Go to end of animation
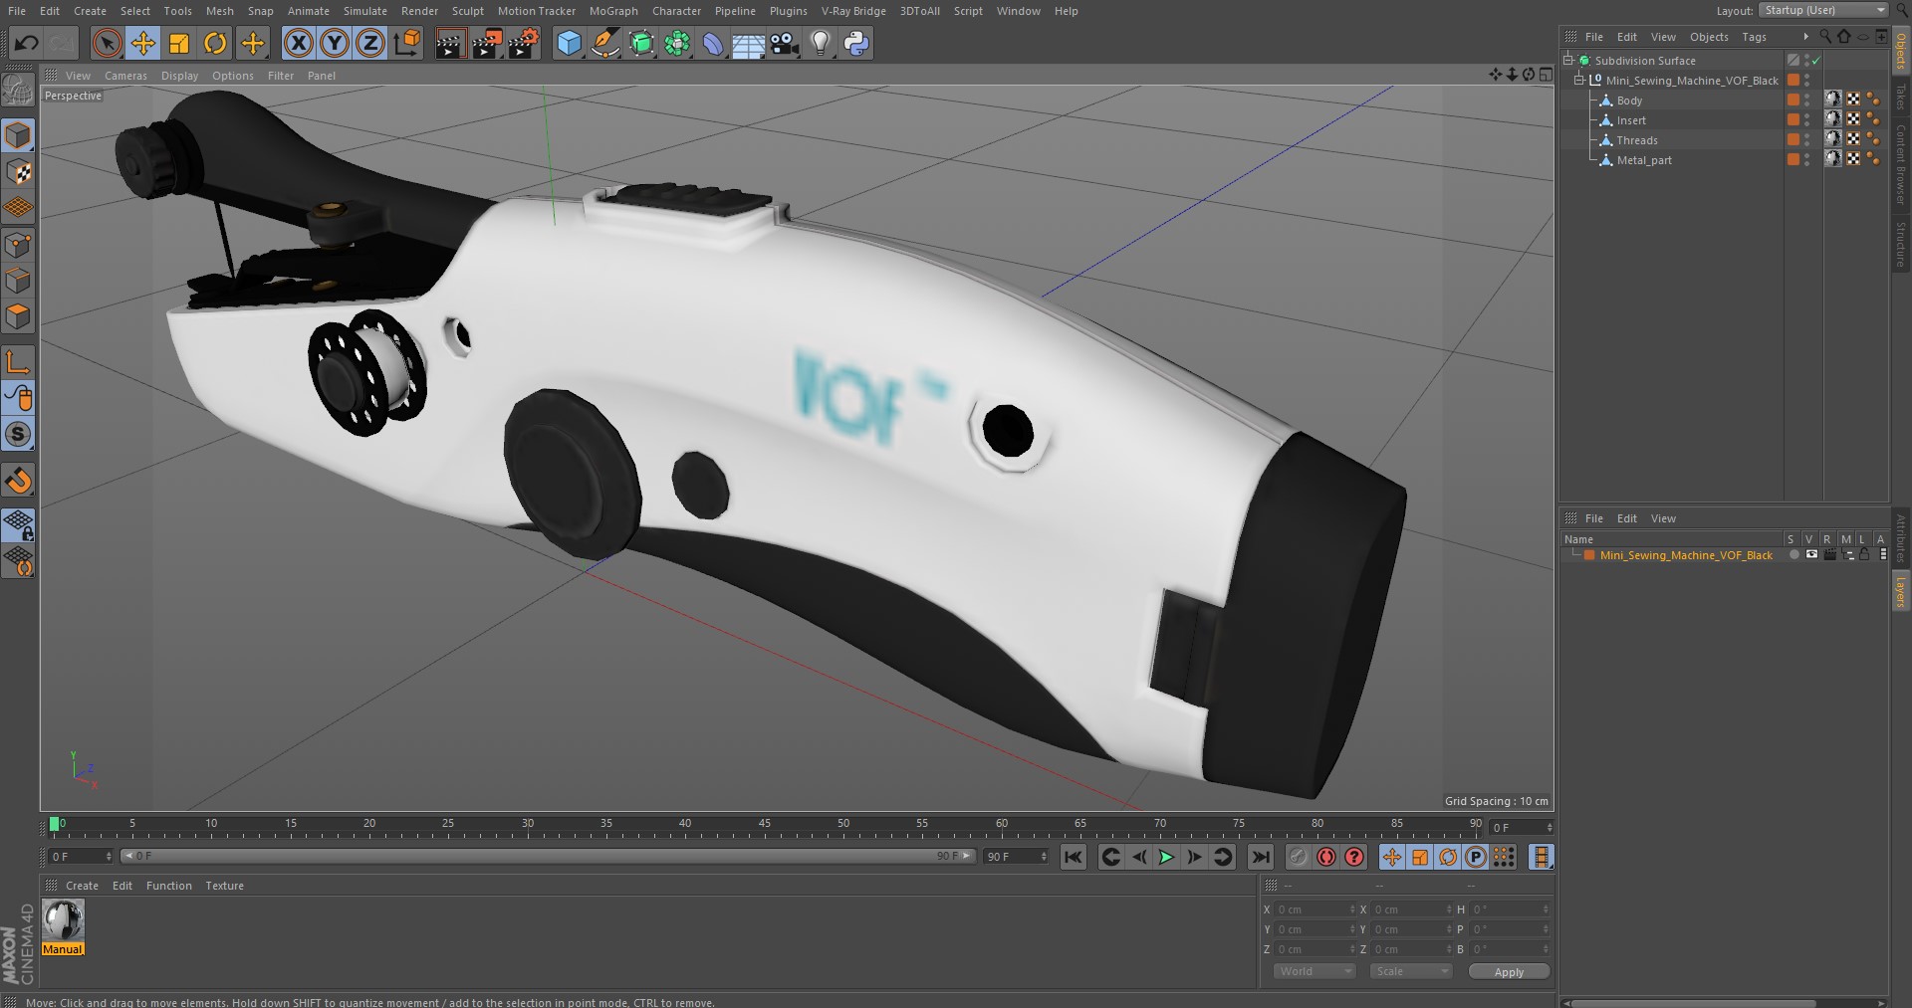This screenshot has height=1008, width=1912. point(1261,857)
